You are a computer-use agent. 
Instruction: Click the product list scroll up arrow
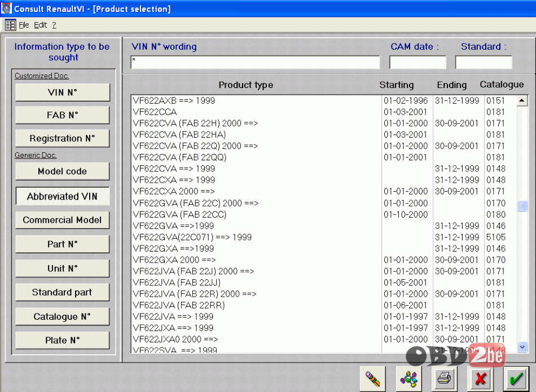(522, 100)
